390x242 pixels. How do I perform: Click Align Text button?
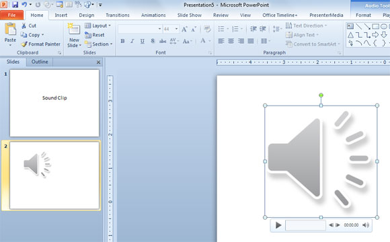coord(302,35)
